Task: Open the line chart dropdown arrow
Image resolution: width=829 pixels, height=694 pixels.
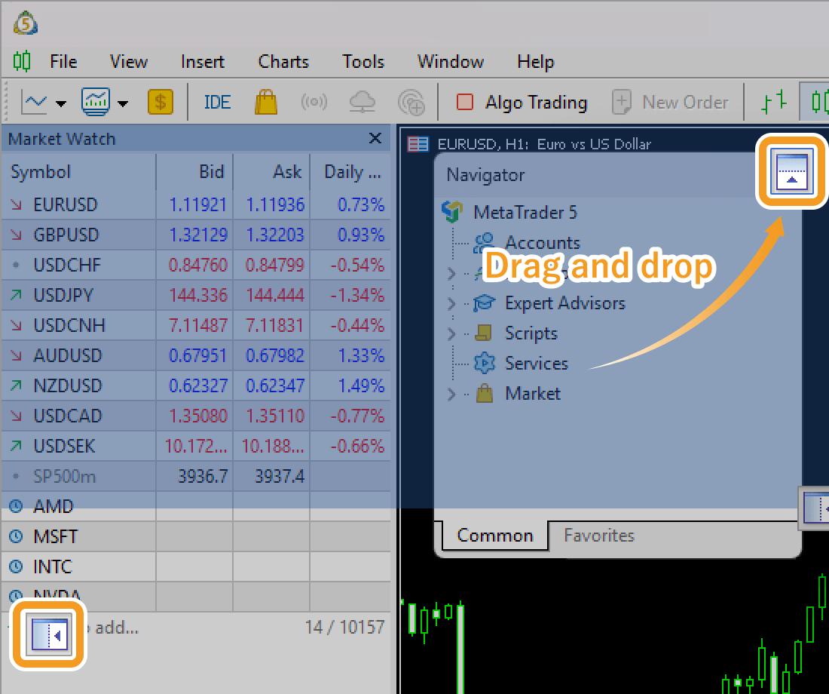Action: (x=61, y=103)
